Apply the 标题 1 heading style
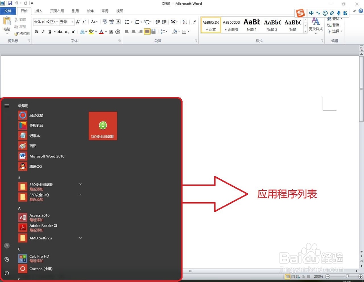Viewport: 364px width, 282px height. point(252,25)
